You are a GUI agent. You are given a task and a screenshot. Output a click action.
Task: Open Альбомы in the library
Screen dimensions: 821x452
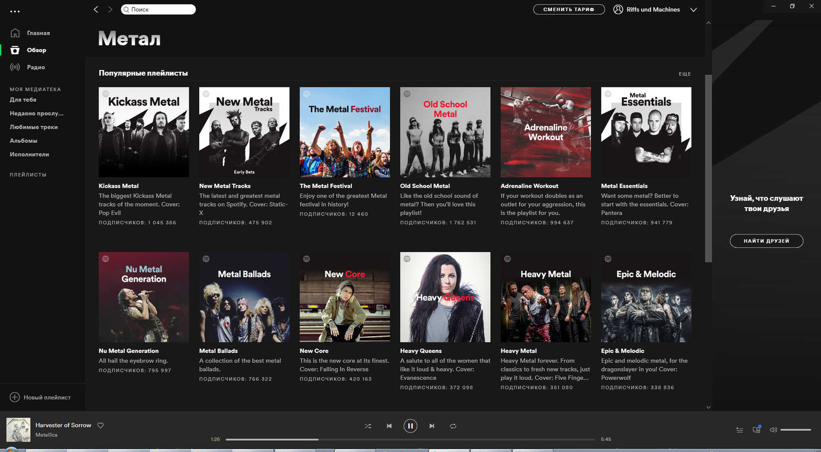[24, 140]
